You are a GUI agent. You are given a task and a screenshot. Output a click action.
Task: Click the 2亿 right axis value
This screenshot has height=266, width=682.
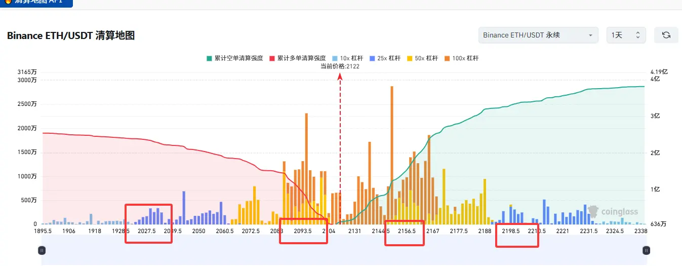655,153
